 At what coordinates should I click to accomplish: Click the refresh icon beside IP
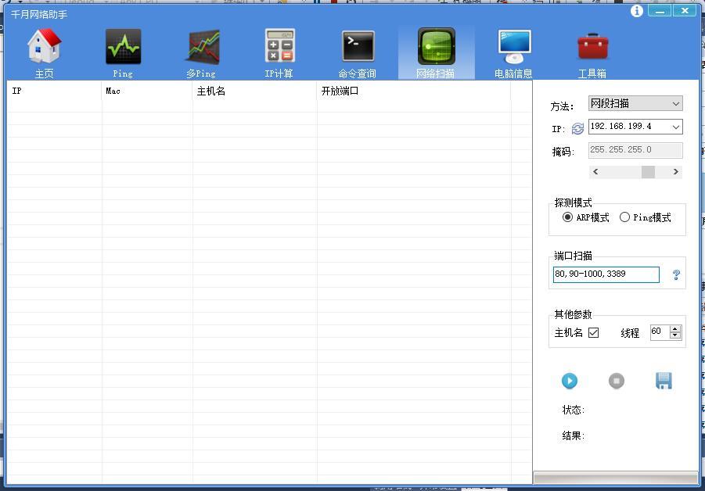pyautogui.click(x=577, y=128)
